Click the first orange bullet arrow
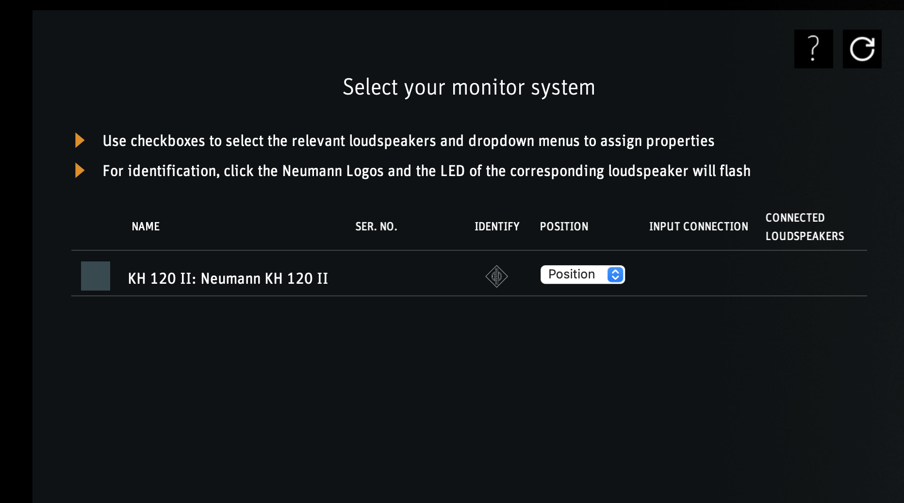Screen dimensions: 904x503 click(x=80, y=141)
